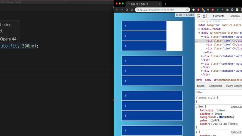Viewport: 242px width, 136px height.
Task: Open base.css link beside .item rule
Action: 236,107
